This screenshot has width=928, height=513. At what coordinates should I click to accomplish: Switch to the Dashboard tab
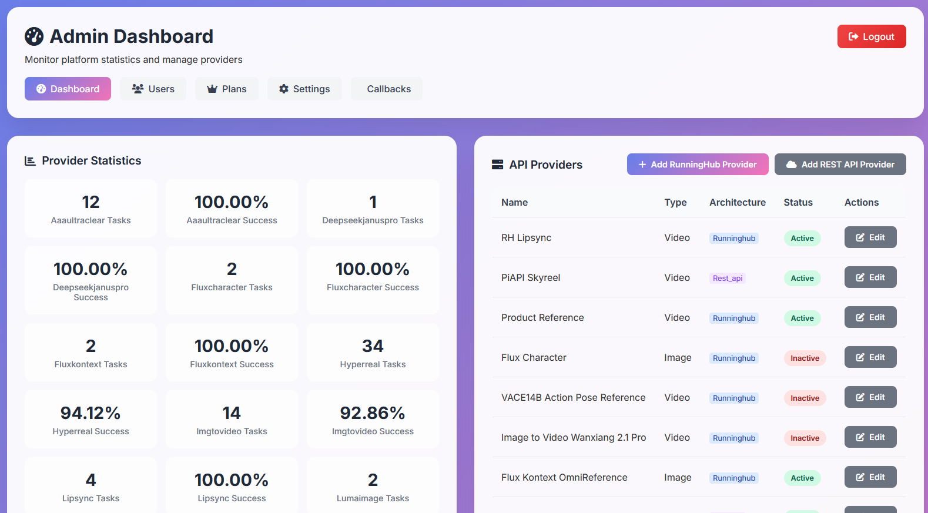click(x=68, y=89)
